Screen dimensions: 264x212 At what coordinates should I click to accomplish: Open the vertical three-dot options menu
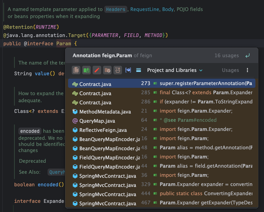[x=247, y=70]
